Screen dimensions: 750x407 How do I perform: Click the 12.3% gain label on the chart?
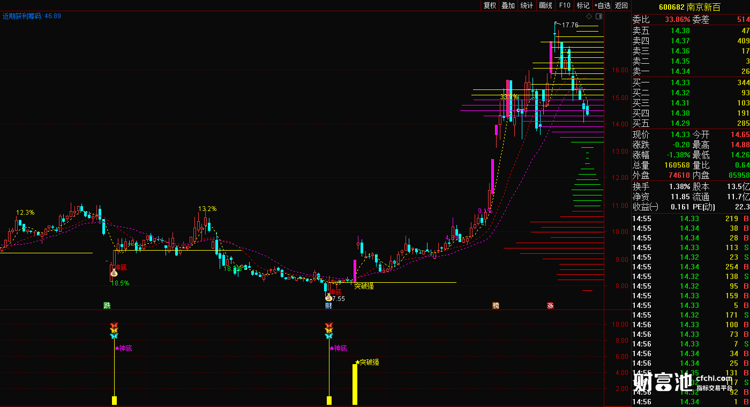25,213
